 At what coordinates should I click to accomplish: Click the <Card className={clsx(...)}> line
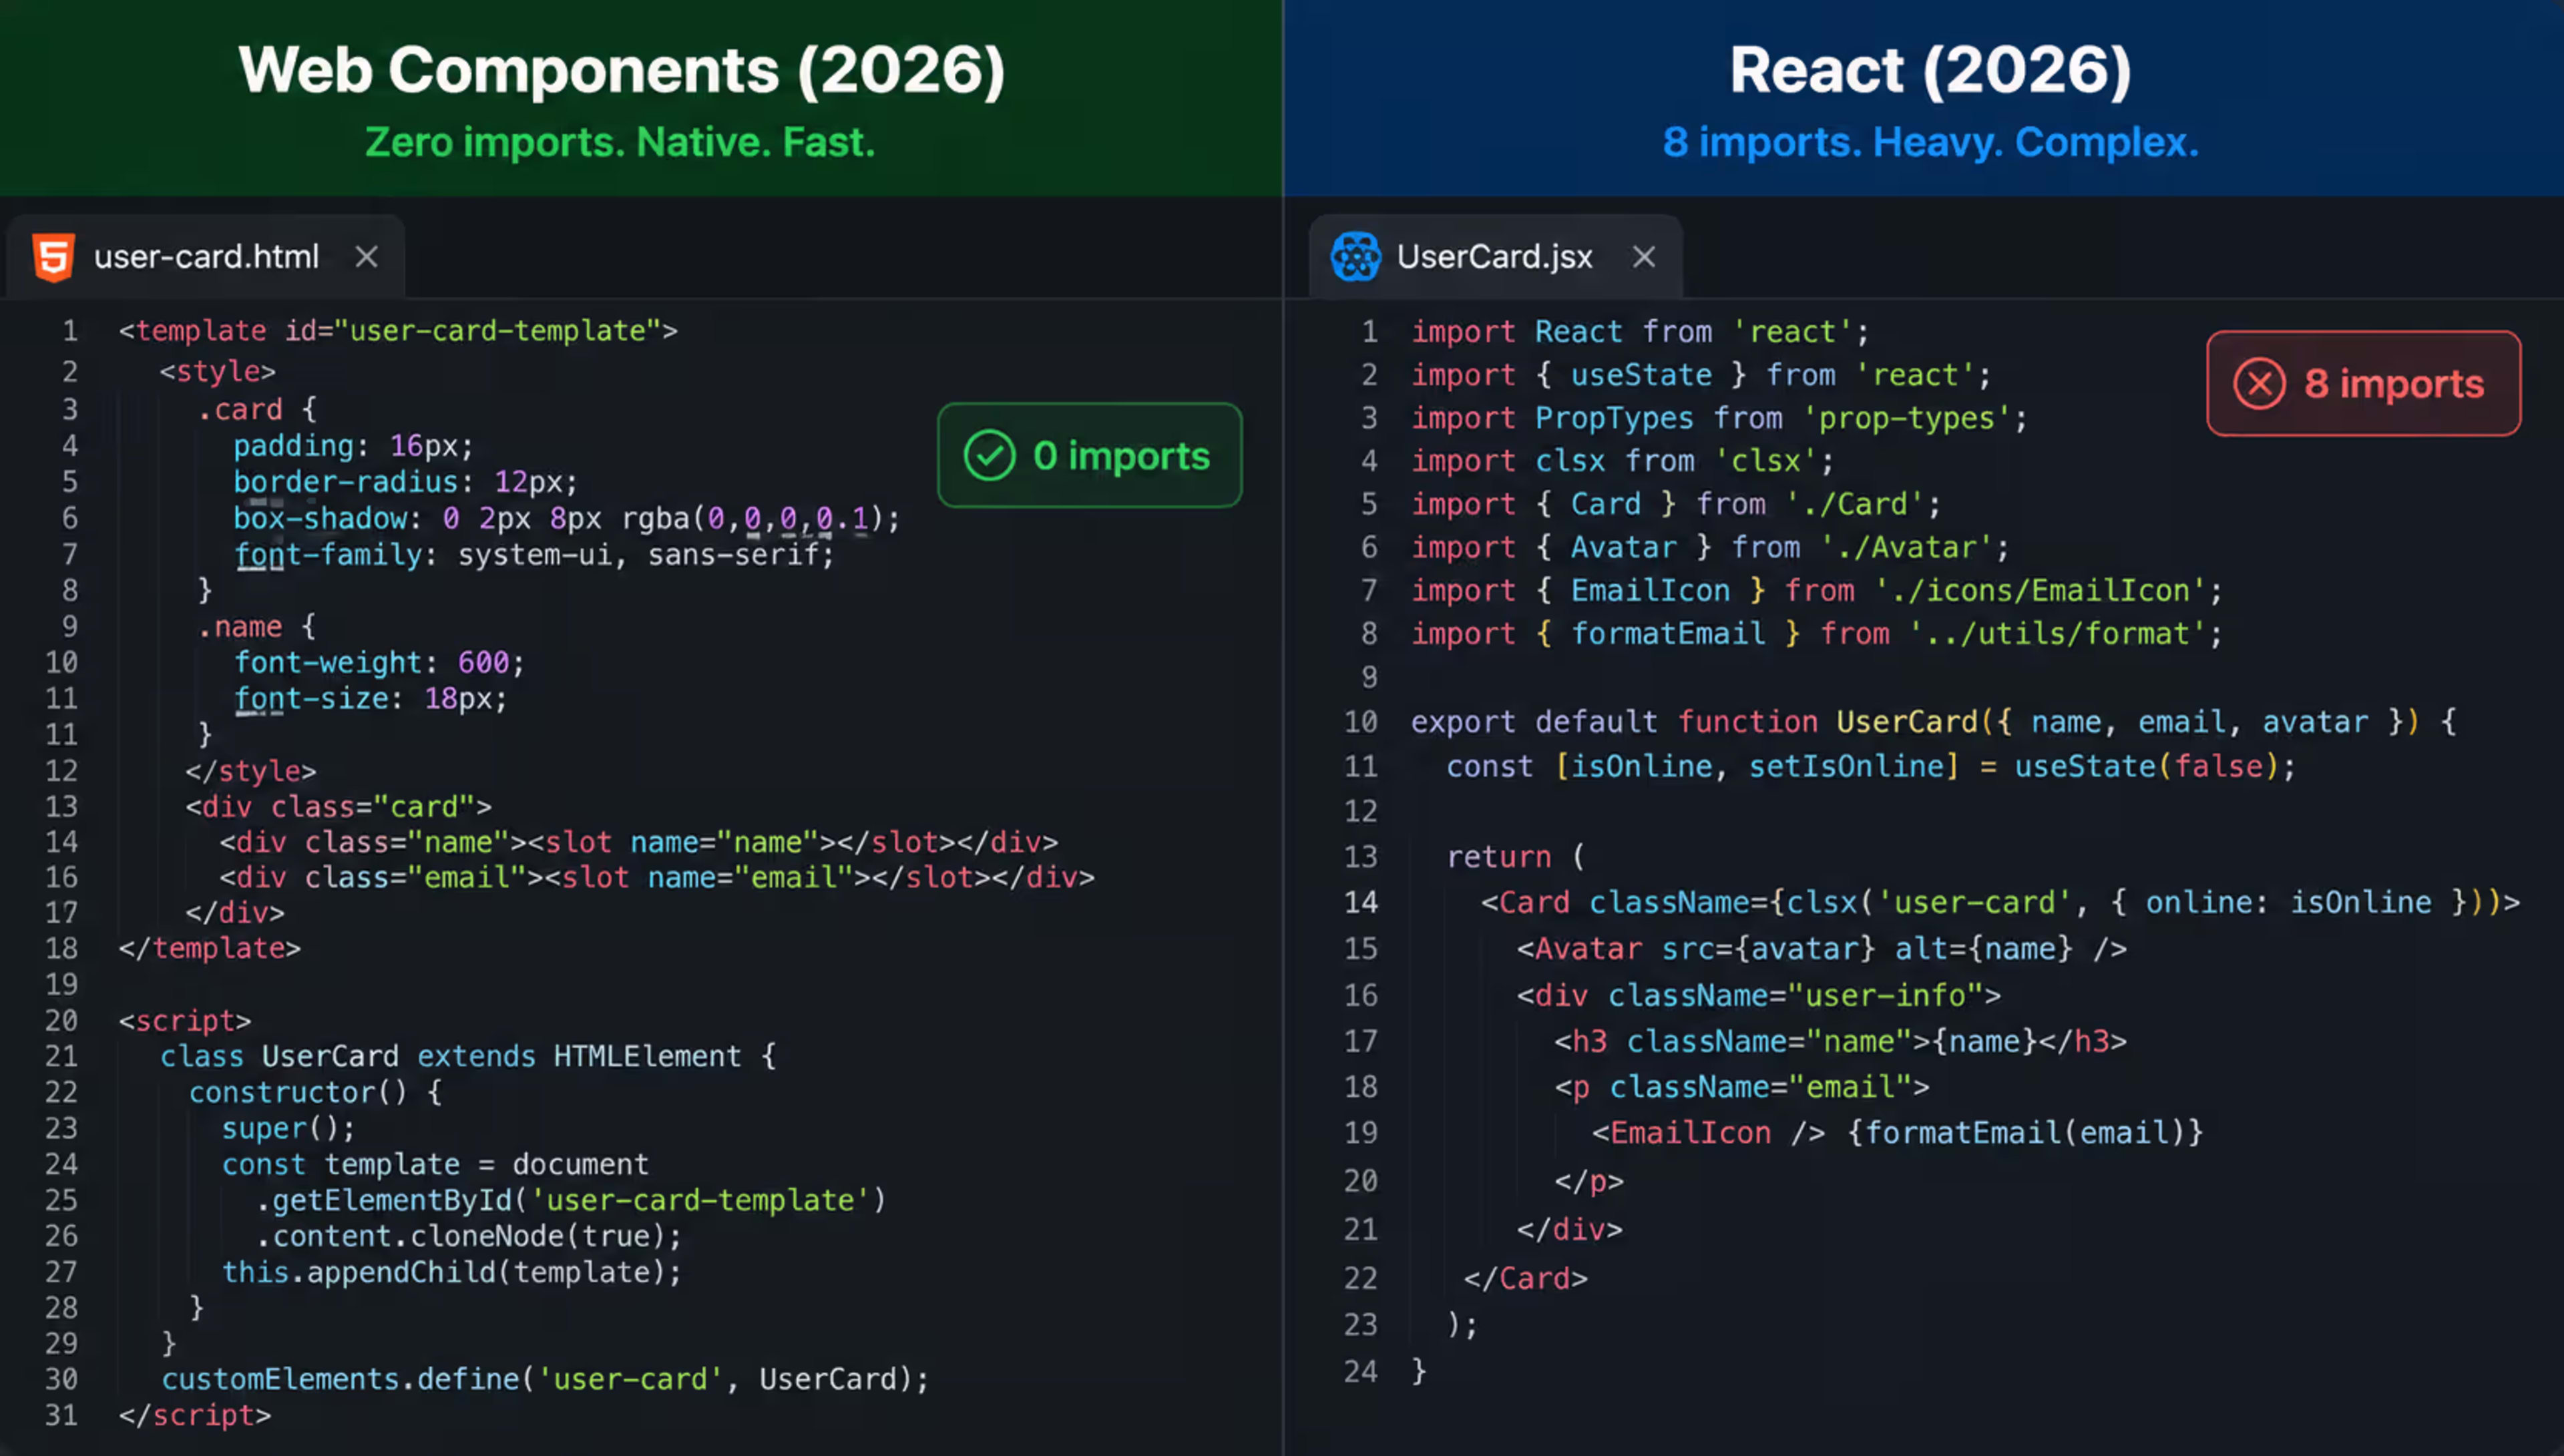coord(2001,902)
